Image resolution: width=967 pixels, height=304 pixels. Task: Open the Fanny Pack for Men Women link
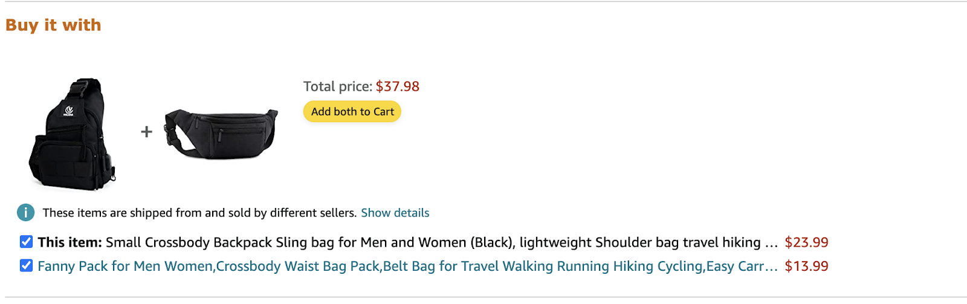(x=399, y=267)
